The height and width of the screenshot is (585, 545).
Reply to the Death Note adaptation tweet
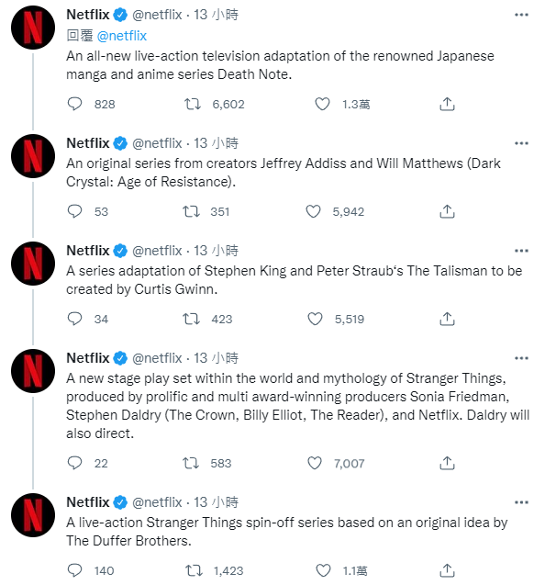[74, 104]
